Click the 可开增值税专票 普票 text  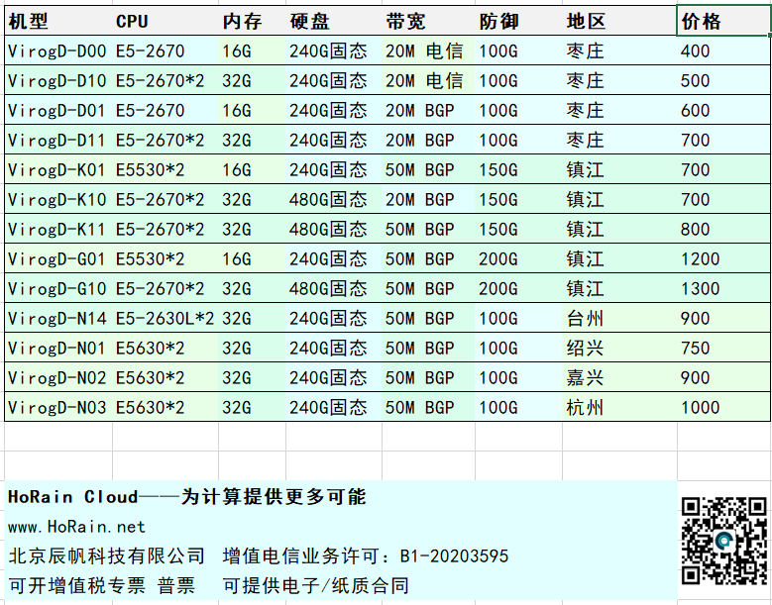(x=102, y=586)
